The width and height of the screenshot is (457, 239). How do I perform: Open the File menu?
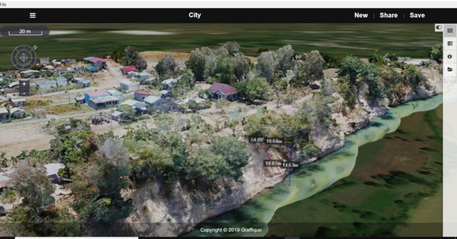click(x=4, y=4)
